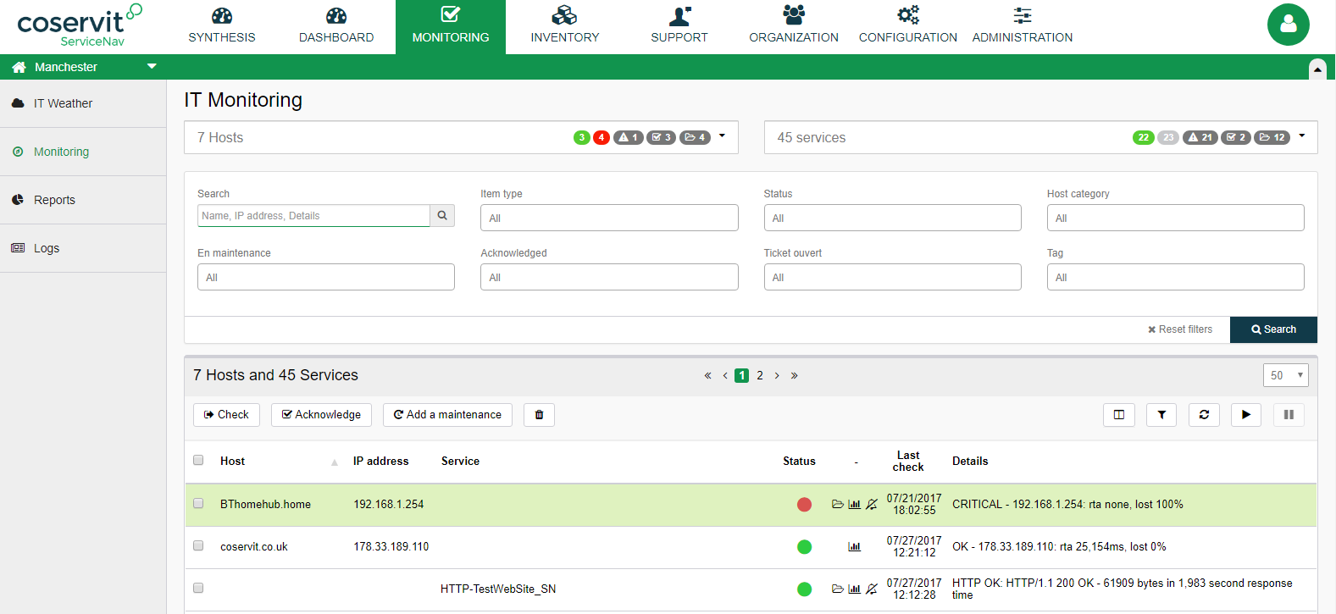Jump to last page with double chevron
The width and height of the screenshot is (1336, 614).
point(794,375)
